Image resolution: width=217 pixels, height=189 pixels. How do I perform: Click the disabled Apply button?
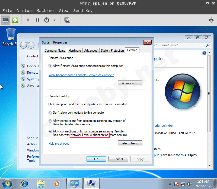pyautogui.click(x=140, y=159)
